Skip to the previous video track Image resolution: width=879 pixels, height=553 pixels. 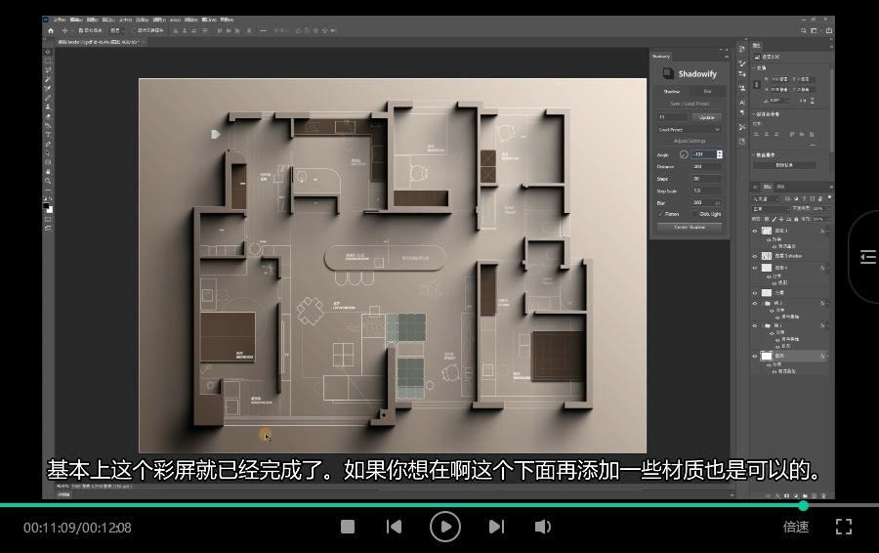coord(394,527)
